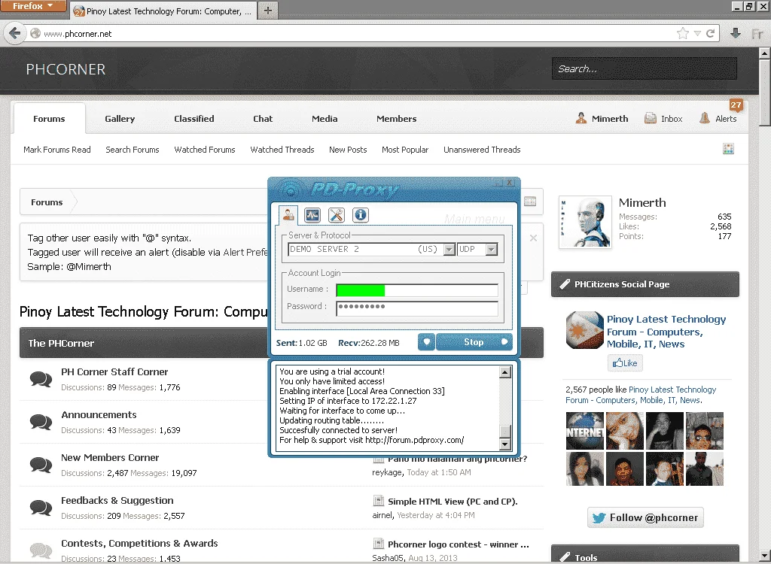Click the breadcrumb jump icon at right
This screenshot has width=771, height=564.
click(530, 202)
